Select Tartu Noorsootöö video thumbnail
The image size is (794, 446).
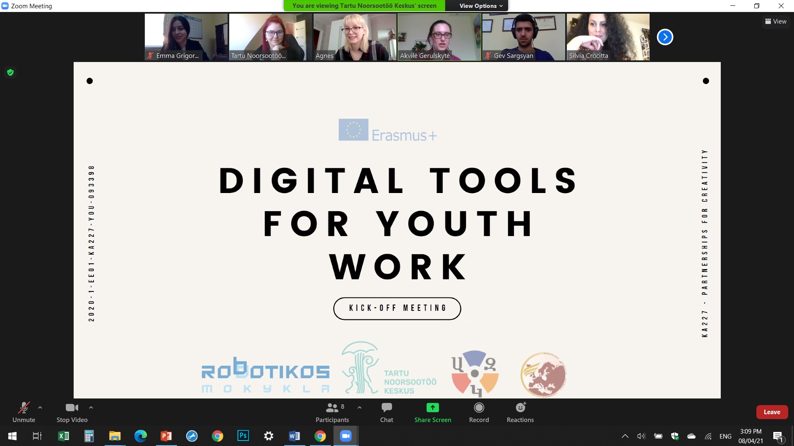tap(271, 37)
